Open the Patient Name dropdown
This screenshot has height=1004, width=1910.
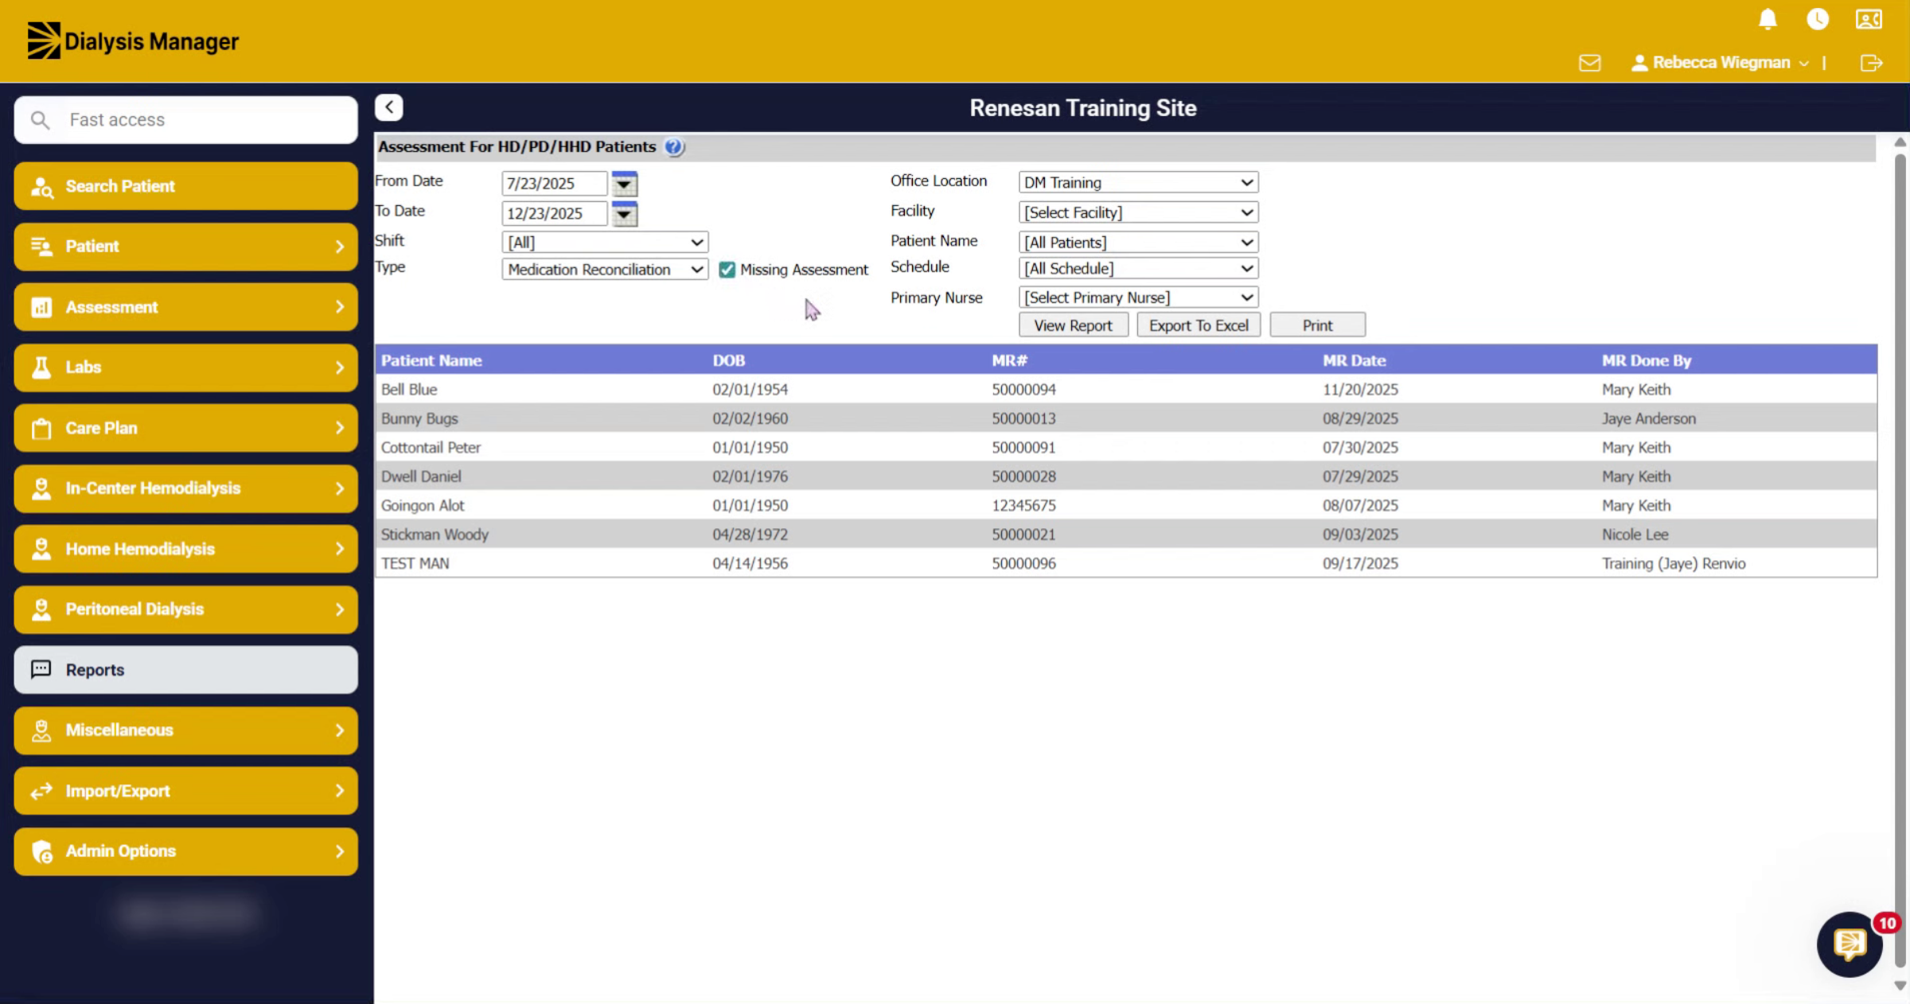point(1138,243)
